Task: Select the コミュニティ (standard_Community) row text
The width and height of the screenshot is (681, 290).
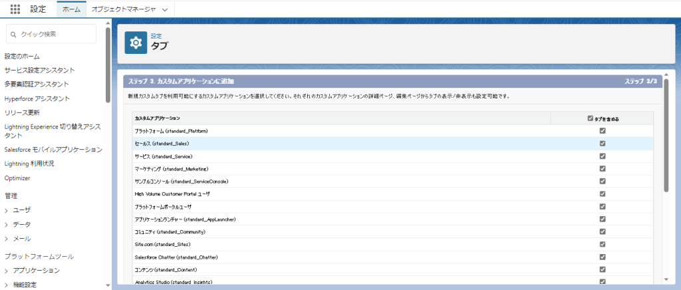Action: tap(170, 231)
